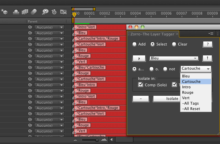Viewport: 220px width, 144px height.
Task: Open the Graph Editor icon
Action: pos(63,12)
